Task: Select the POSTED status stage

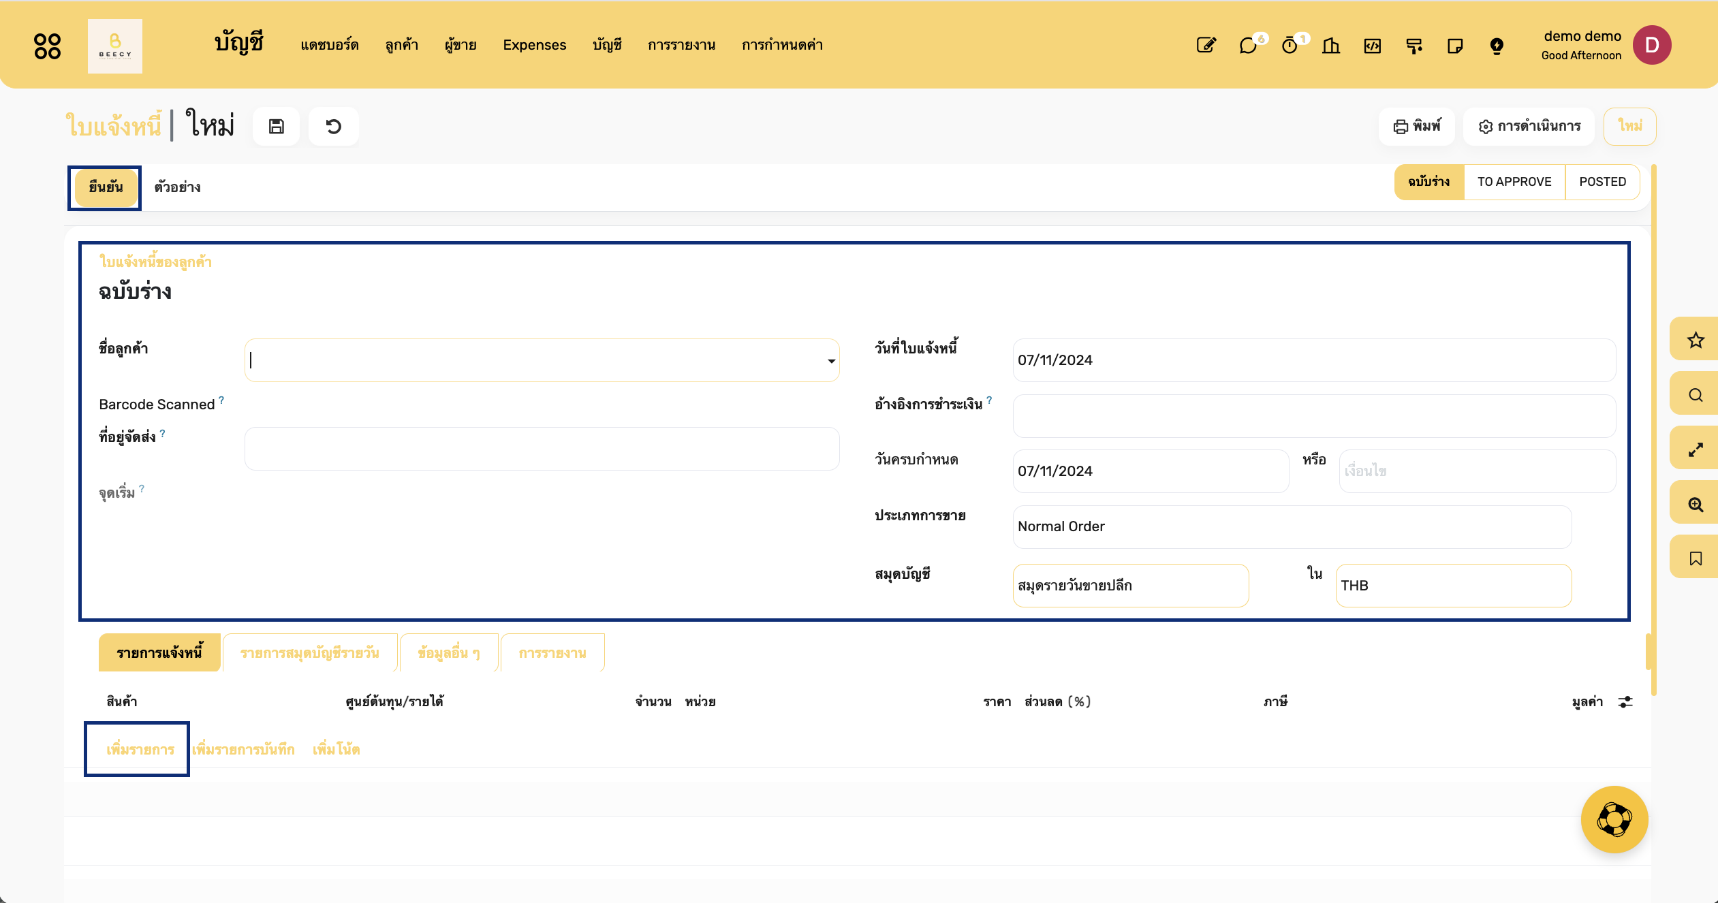Action: point(1602,182)
